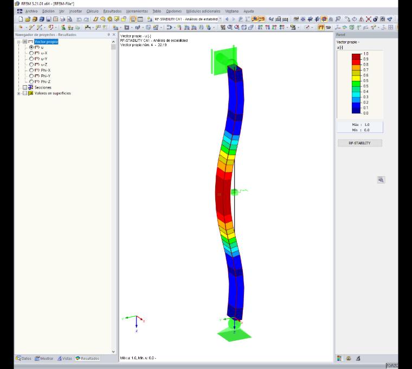Click the New model blank page icon
412x369 pixels.
[x=21, y=19]
